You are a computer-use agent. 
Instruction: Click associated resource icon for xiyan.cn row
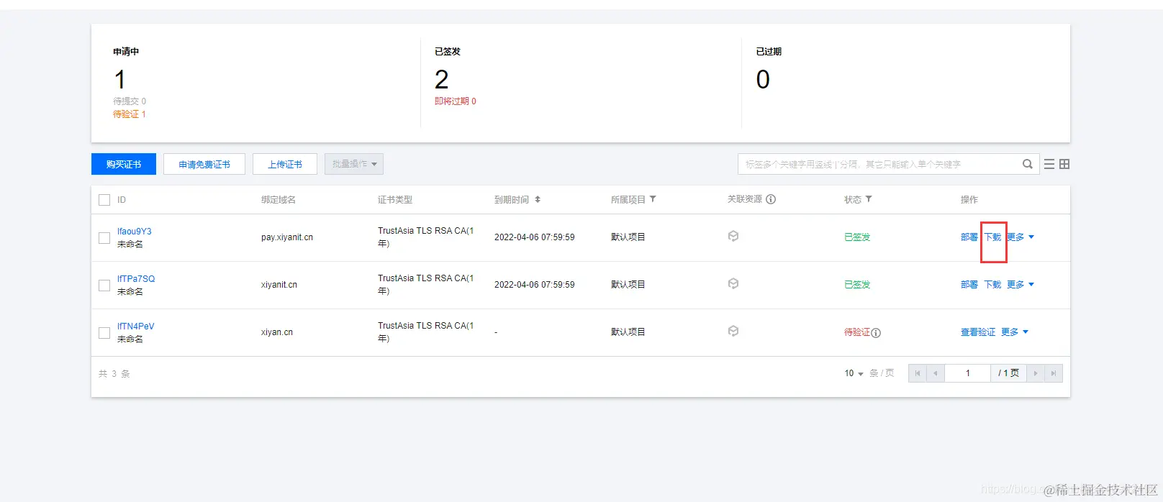tap(733, 332)
